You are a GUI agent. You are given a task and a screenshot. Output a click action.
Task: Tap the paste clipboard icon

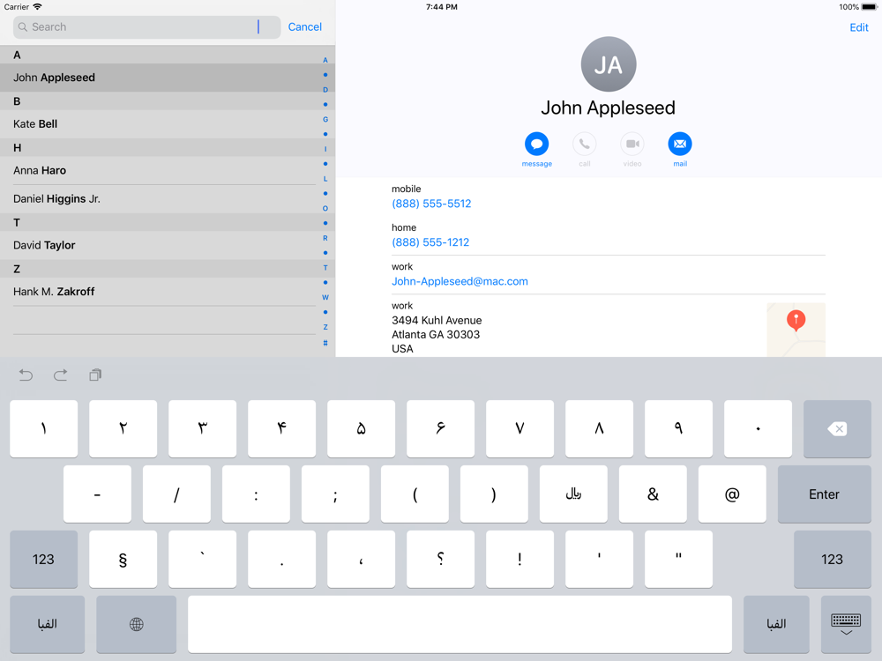[95, 375]
